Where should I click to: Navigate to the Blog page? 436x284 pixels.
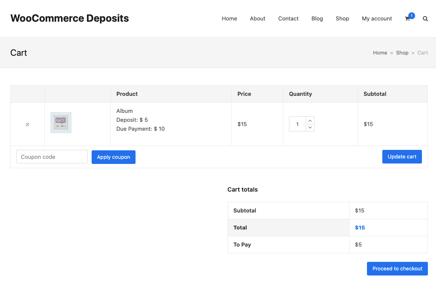point(317,19)
